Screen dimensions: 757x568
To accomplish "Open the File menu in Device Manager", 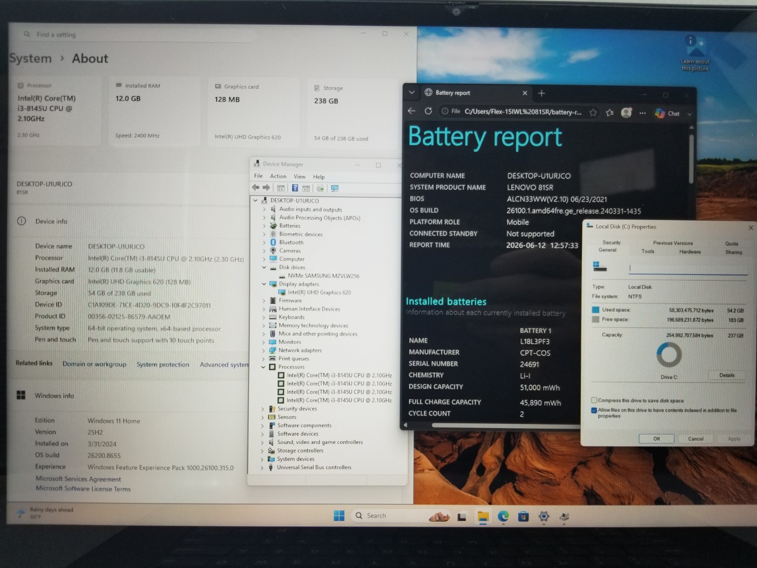I will (x=258, y=176).
